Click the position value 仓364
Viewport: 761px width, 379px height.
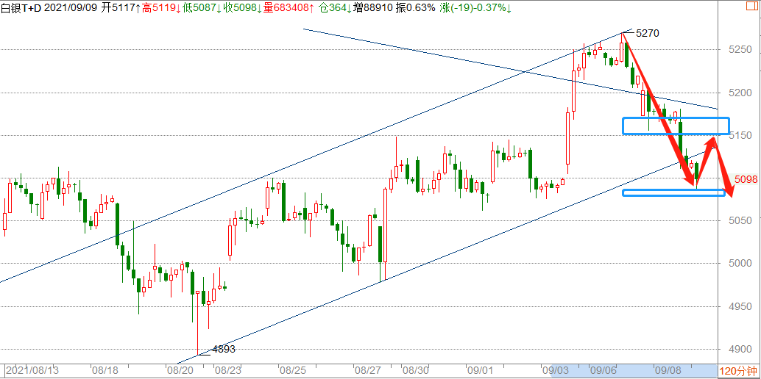point(336,8)
